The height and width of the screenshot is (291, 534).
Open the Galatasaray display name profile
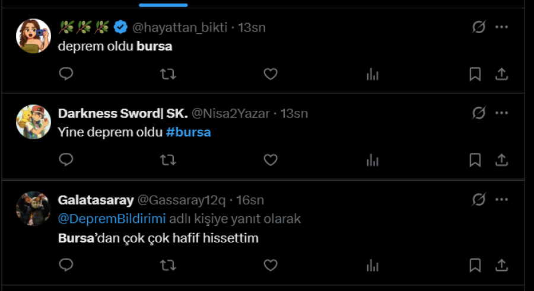click(96, 200)
